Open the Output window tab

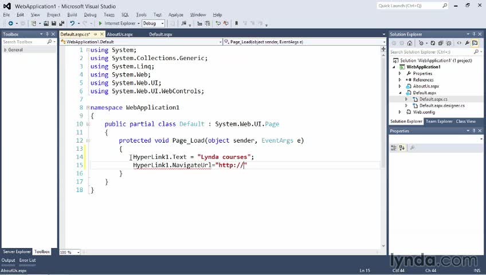(x=8, y=261)
